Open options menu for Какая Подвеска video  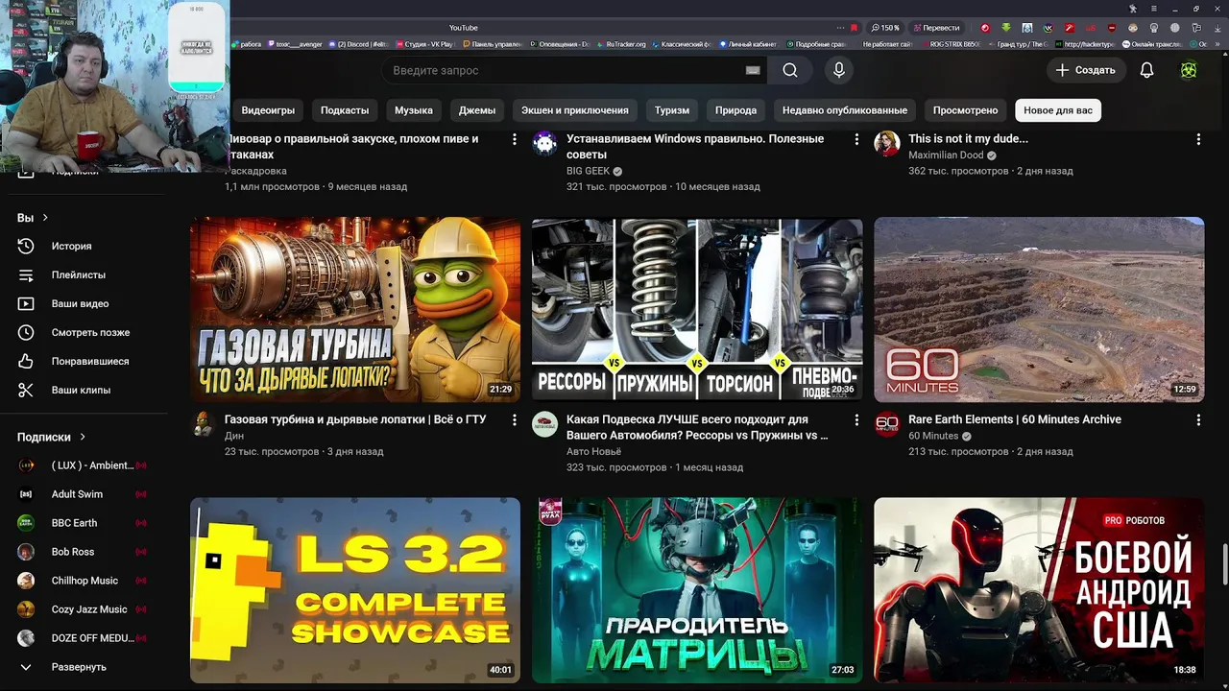click(856, 420)
